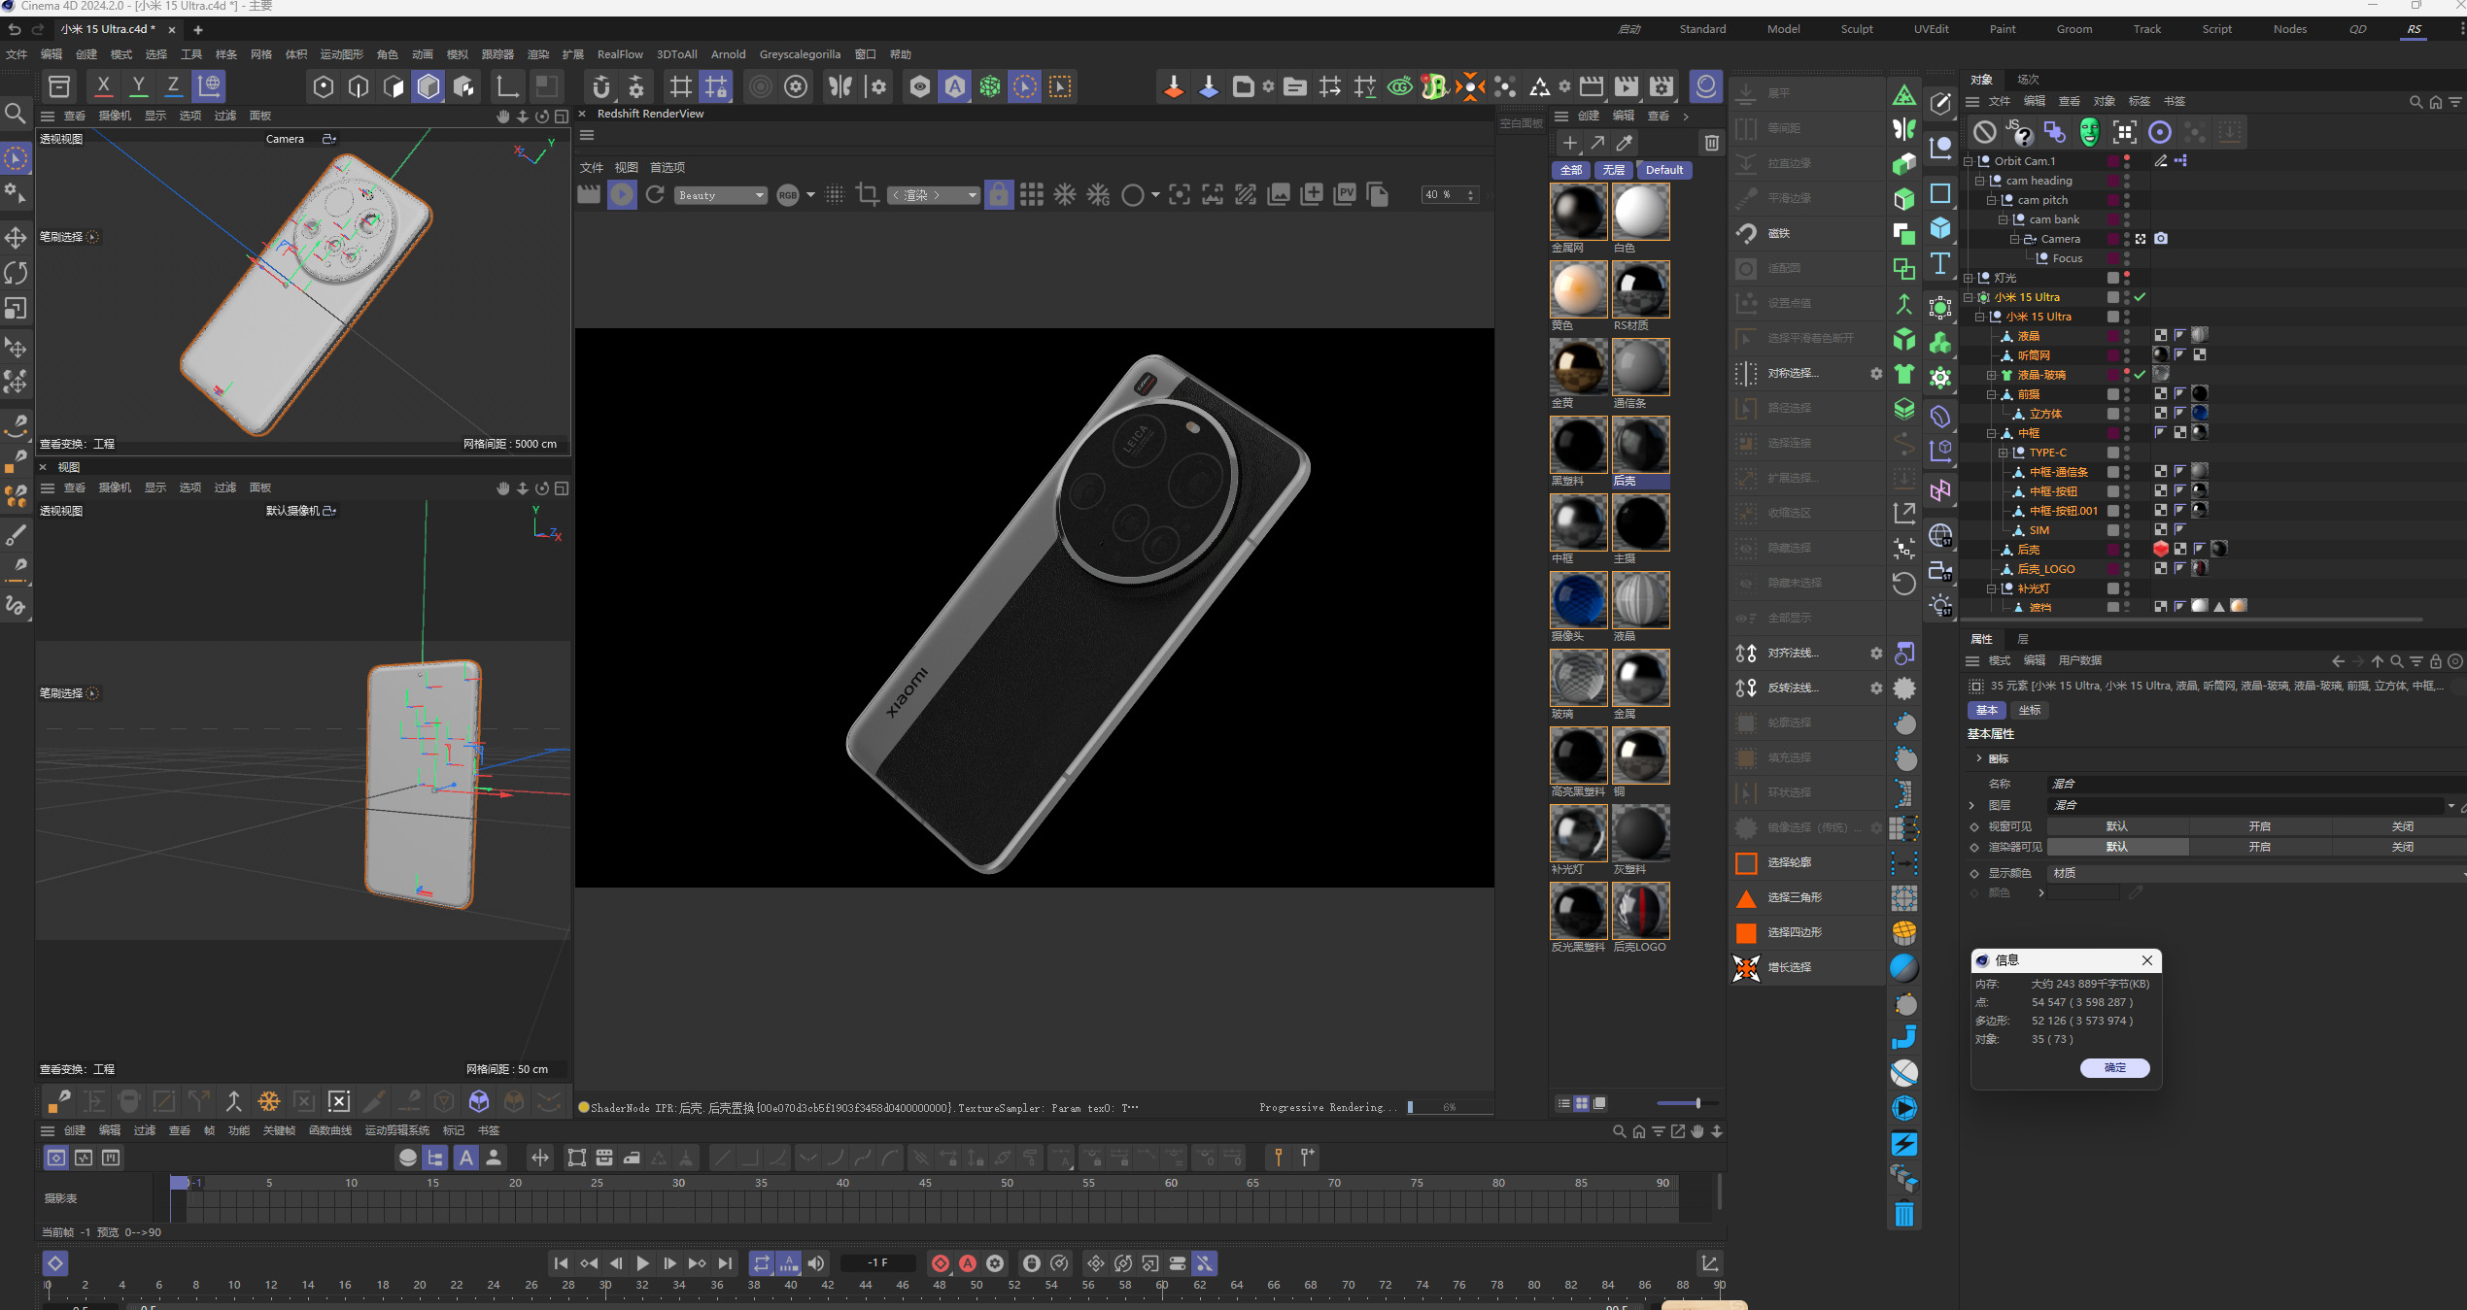
Task: Toggle the crop region icon in RenderView
Action: click(x=867, y=195)
